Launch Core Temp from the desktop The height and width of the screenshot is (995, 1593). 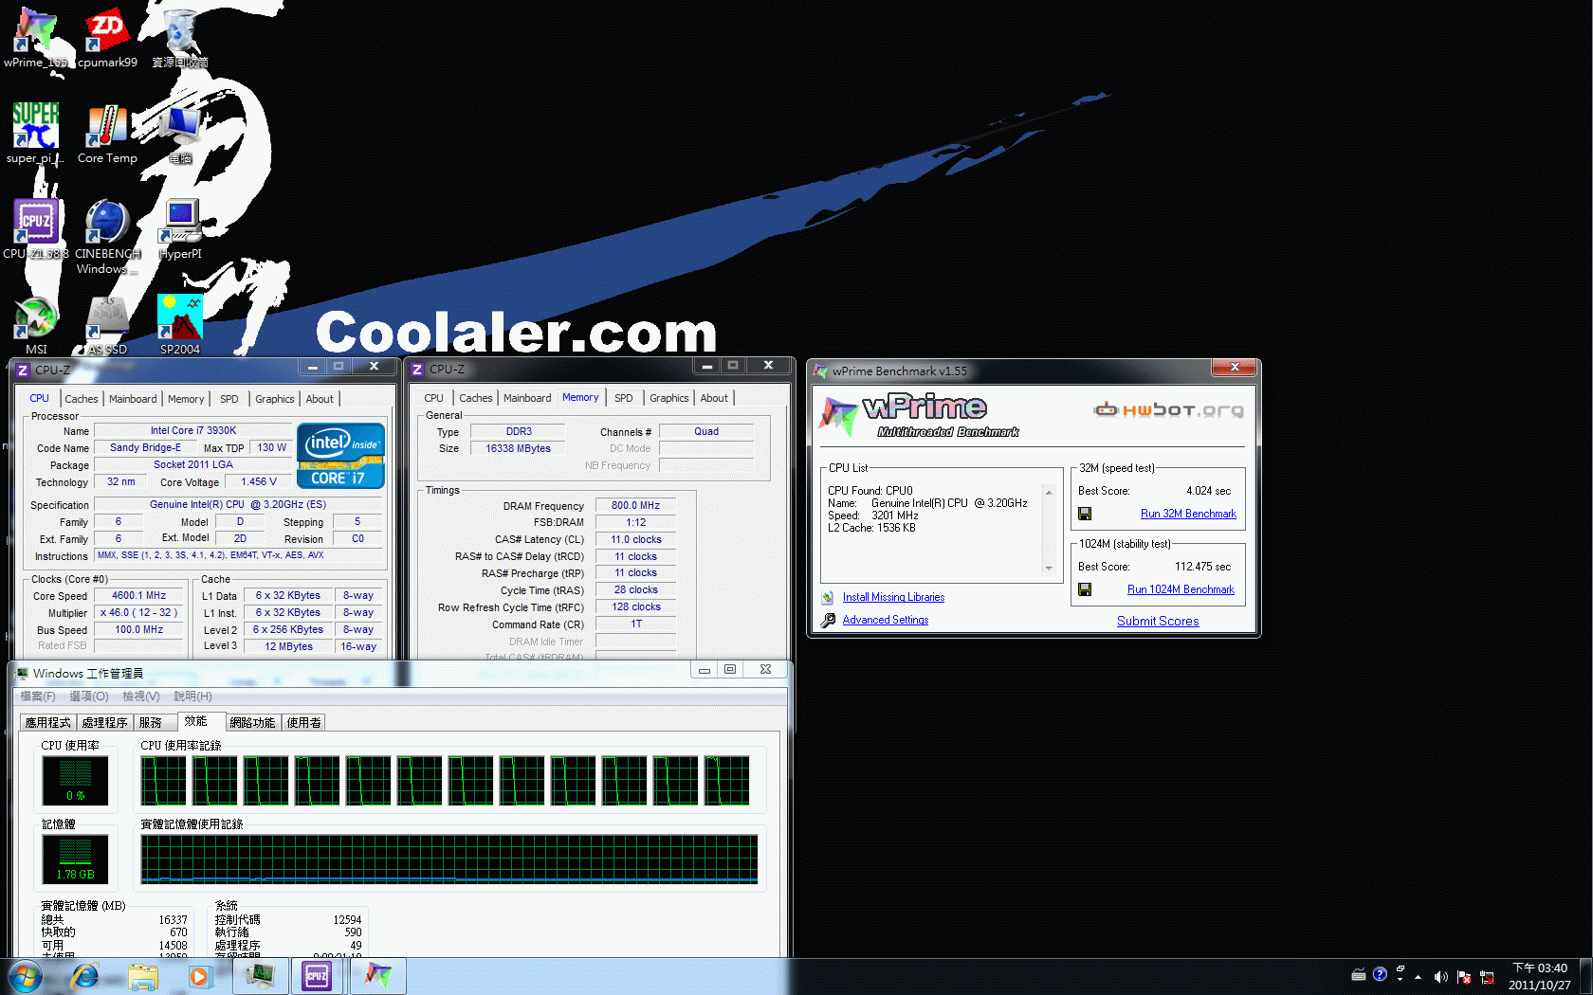coord(107,134)
